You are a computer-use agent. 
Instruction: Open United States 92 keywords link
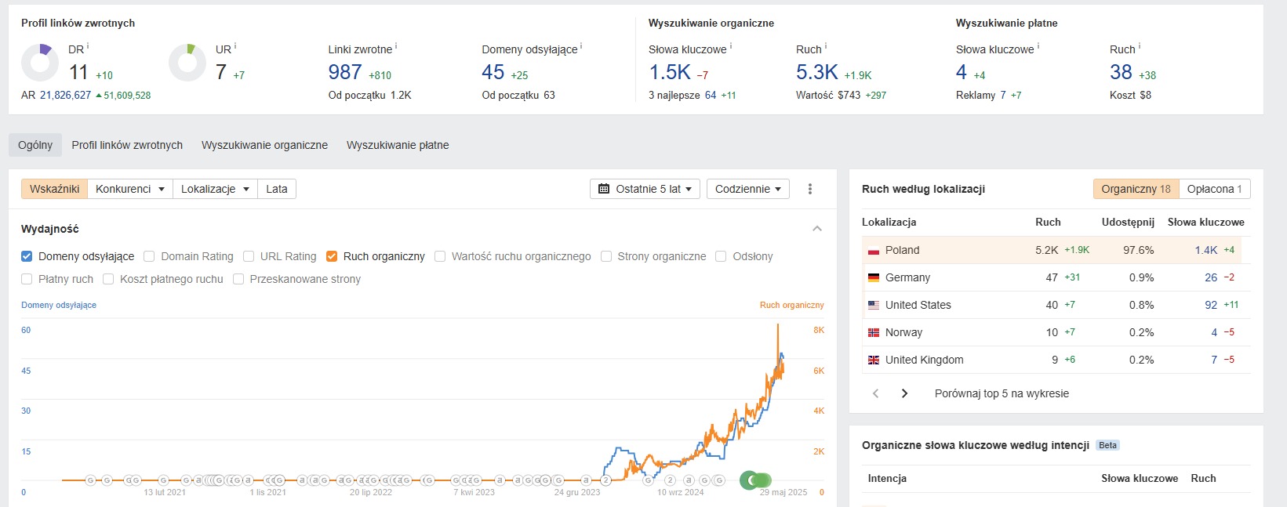click(1211, 305)
